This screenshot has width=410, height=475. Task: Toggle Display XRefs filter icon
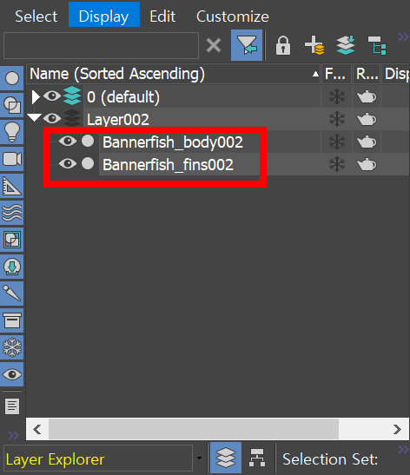12,267
